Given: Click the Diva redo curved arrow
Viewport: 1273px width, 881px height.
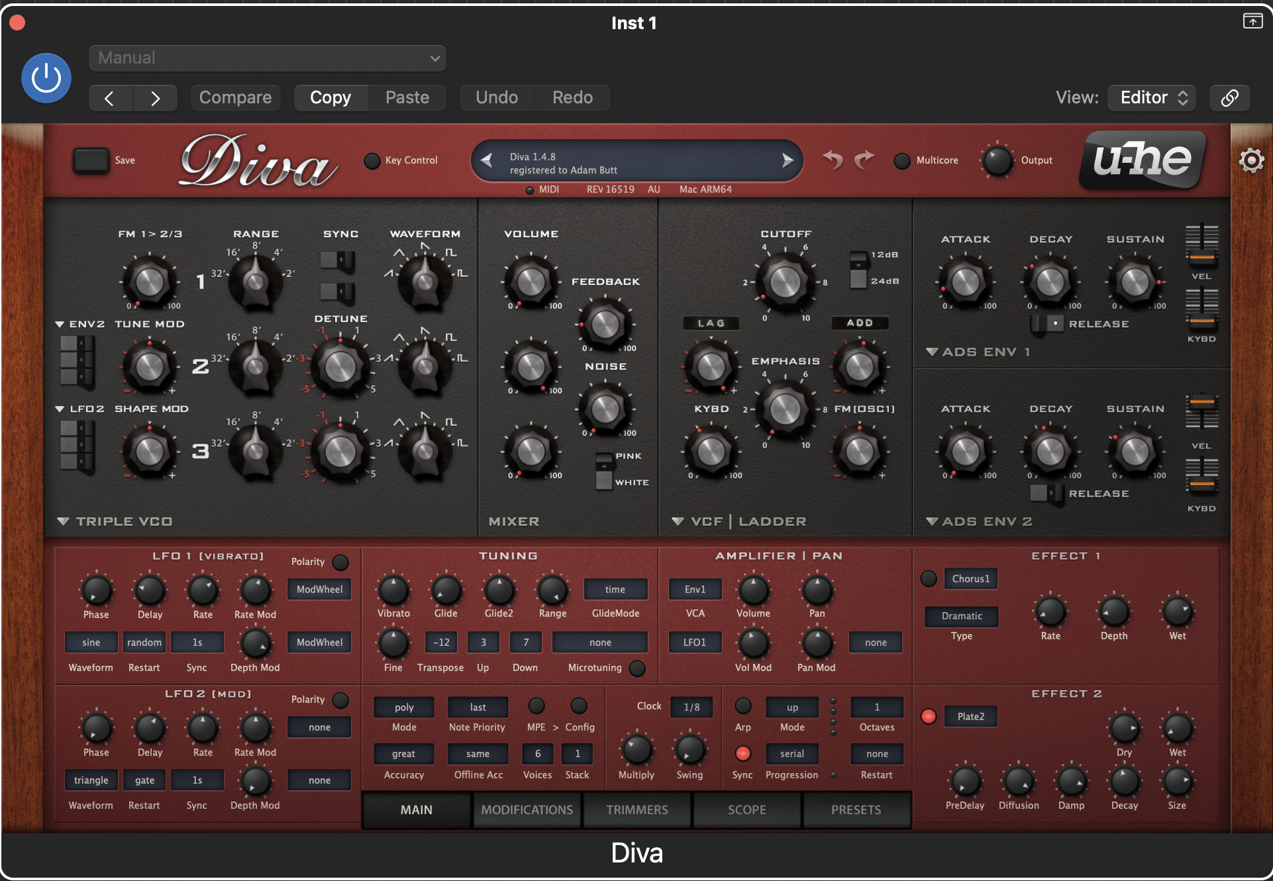Looking at the screenshot, I should tap(864, 160).
